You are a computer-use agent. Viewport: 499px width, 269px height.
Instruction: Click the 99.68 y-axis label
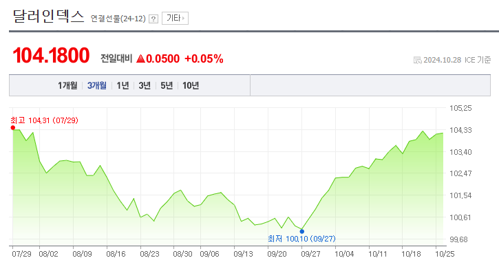[458, 239]
